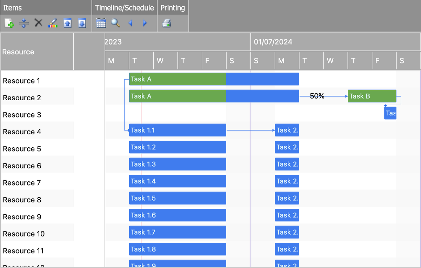Click the right navigation arrow icon
This screenshot has width=421, height=268.
(x=145, y=23)
